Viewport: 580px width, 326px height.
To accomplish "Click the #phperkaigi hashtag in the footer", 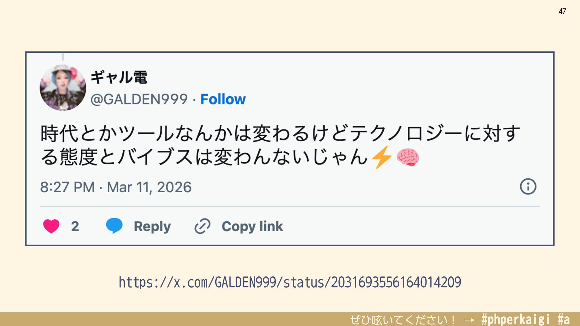I will tap(515, 319).
